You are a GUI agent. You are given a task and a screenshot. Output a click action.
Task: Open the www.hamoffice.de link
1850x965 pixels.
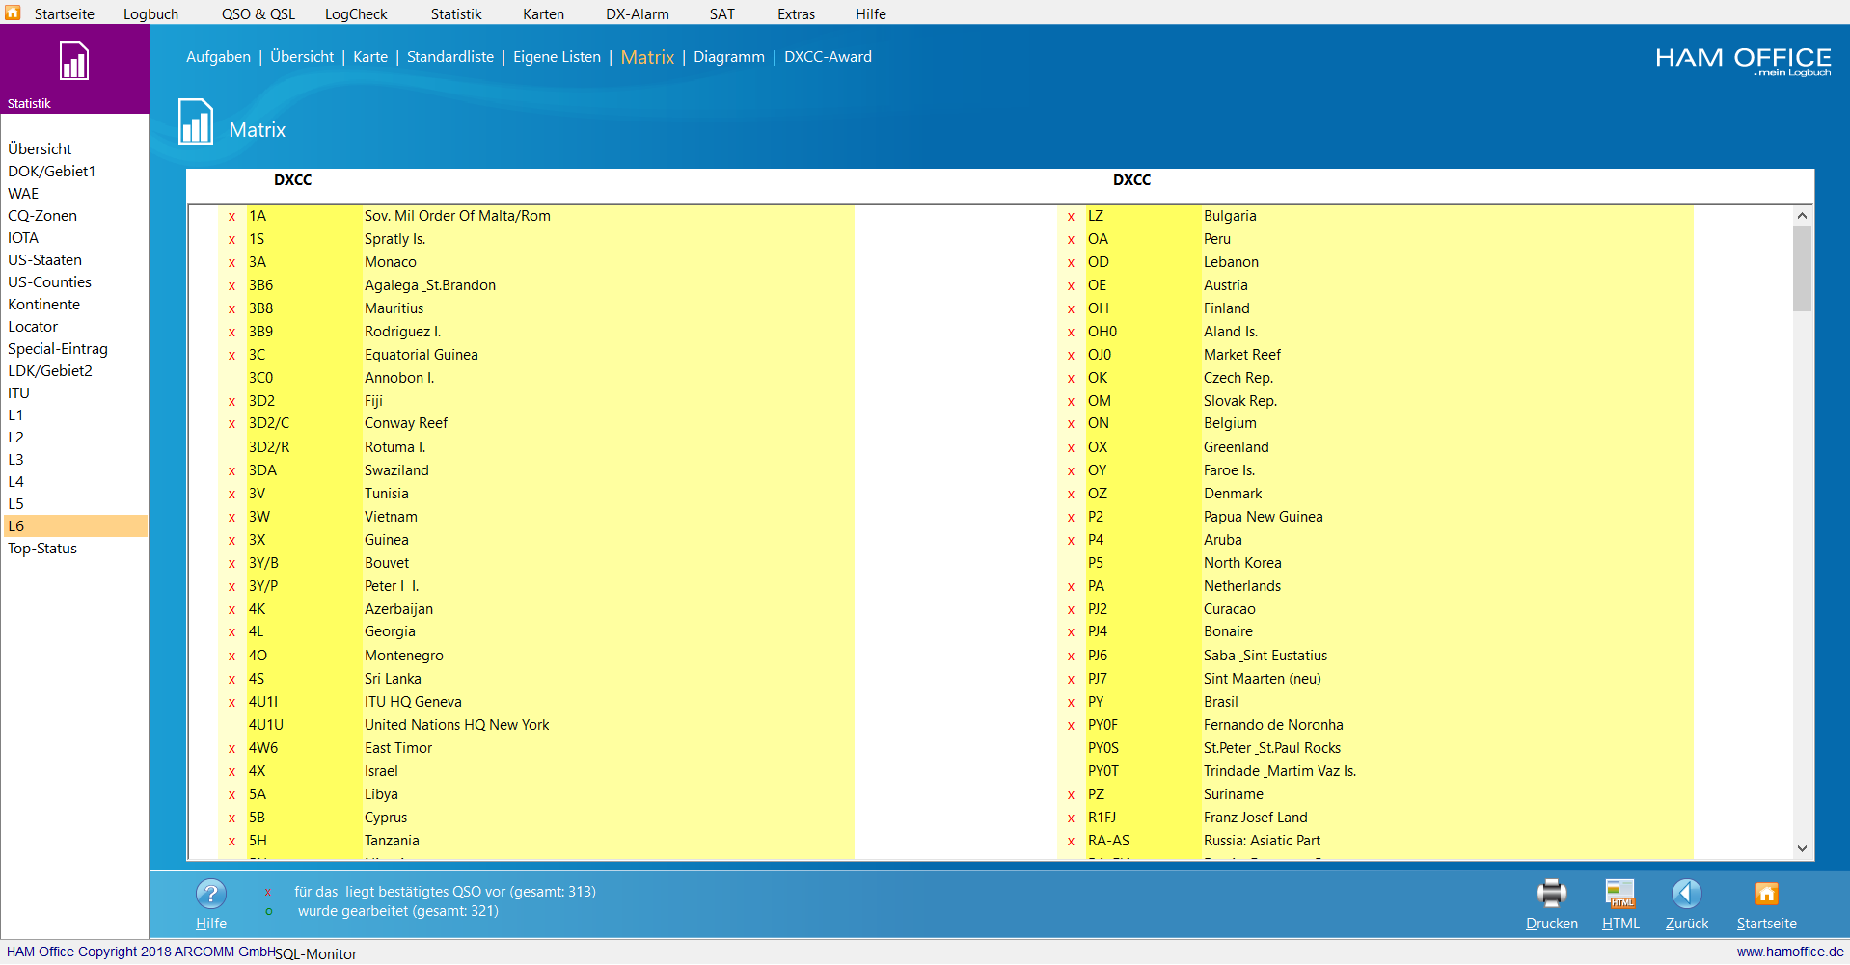point(1789,952)
